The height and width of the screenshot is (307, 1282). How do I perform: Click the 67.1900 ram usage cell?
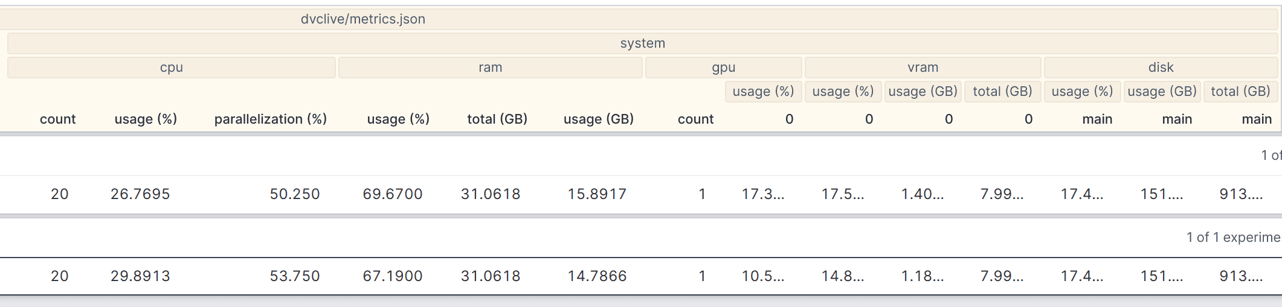click(x=392, y=276)
